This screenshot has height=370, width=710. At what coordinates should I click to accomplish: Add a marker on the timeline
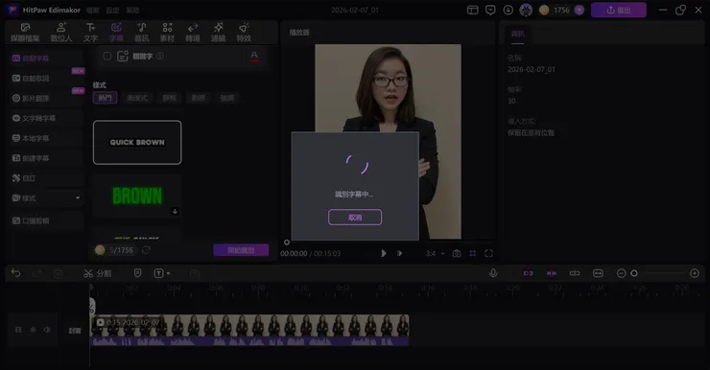pos(137,273)
